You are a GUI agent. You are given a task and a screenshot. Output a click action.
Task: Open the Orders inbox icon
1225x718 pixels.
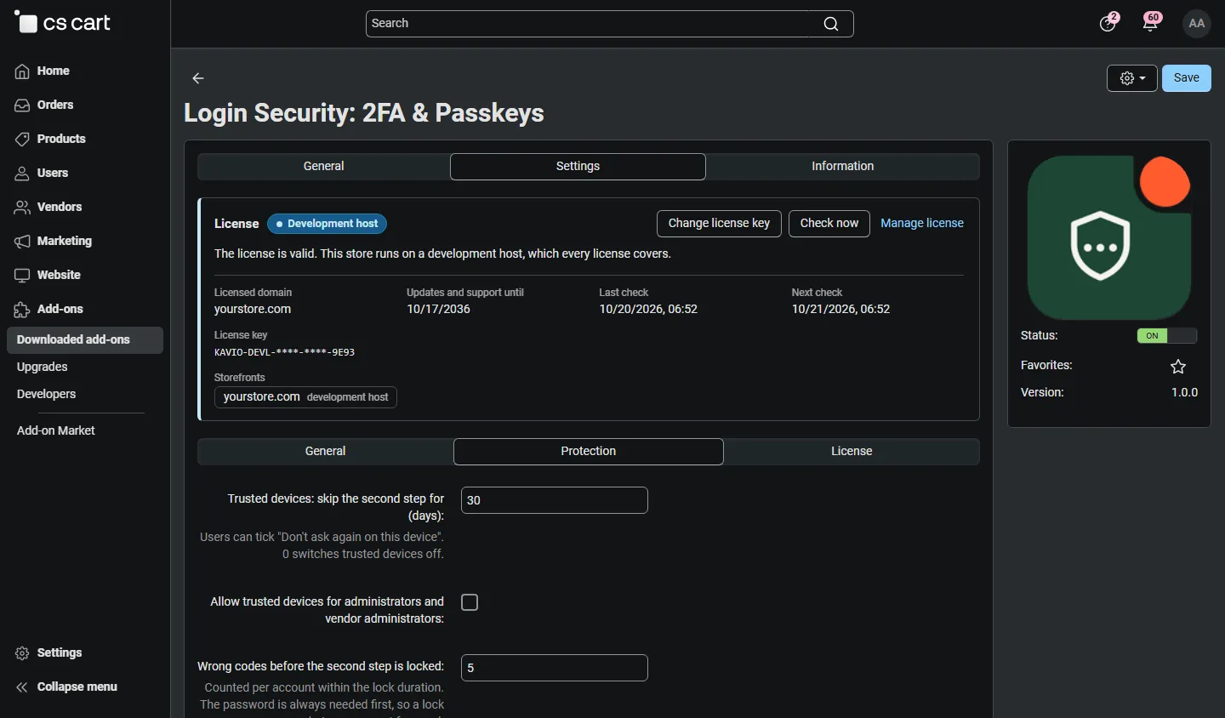point(22,105)
